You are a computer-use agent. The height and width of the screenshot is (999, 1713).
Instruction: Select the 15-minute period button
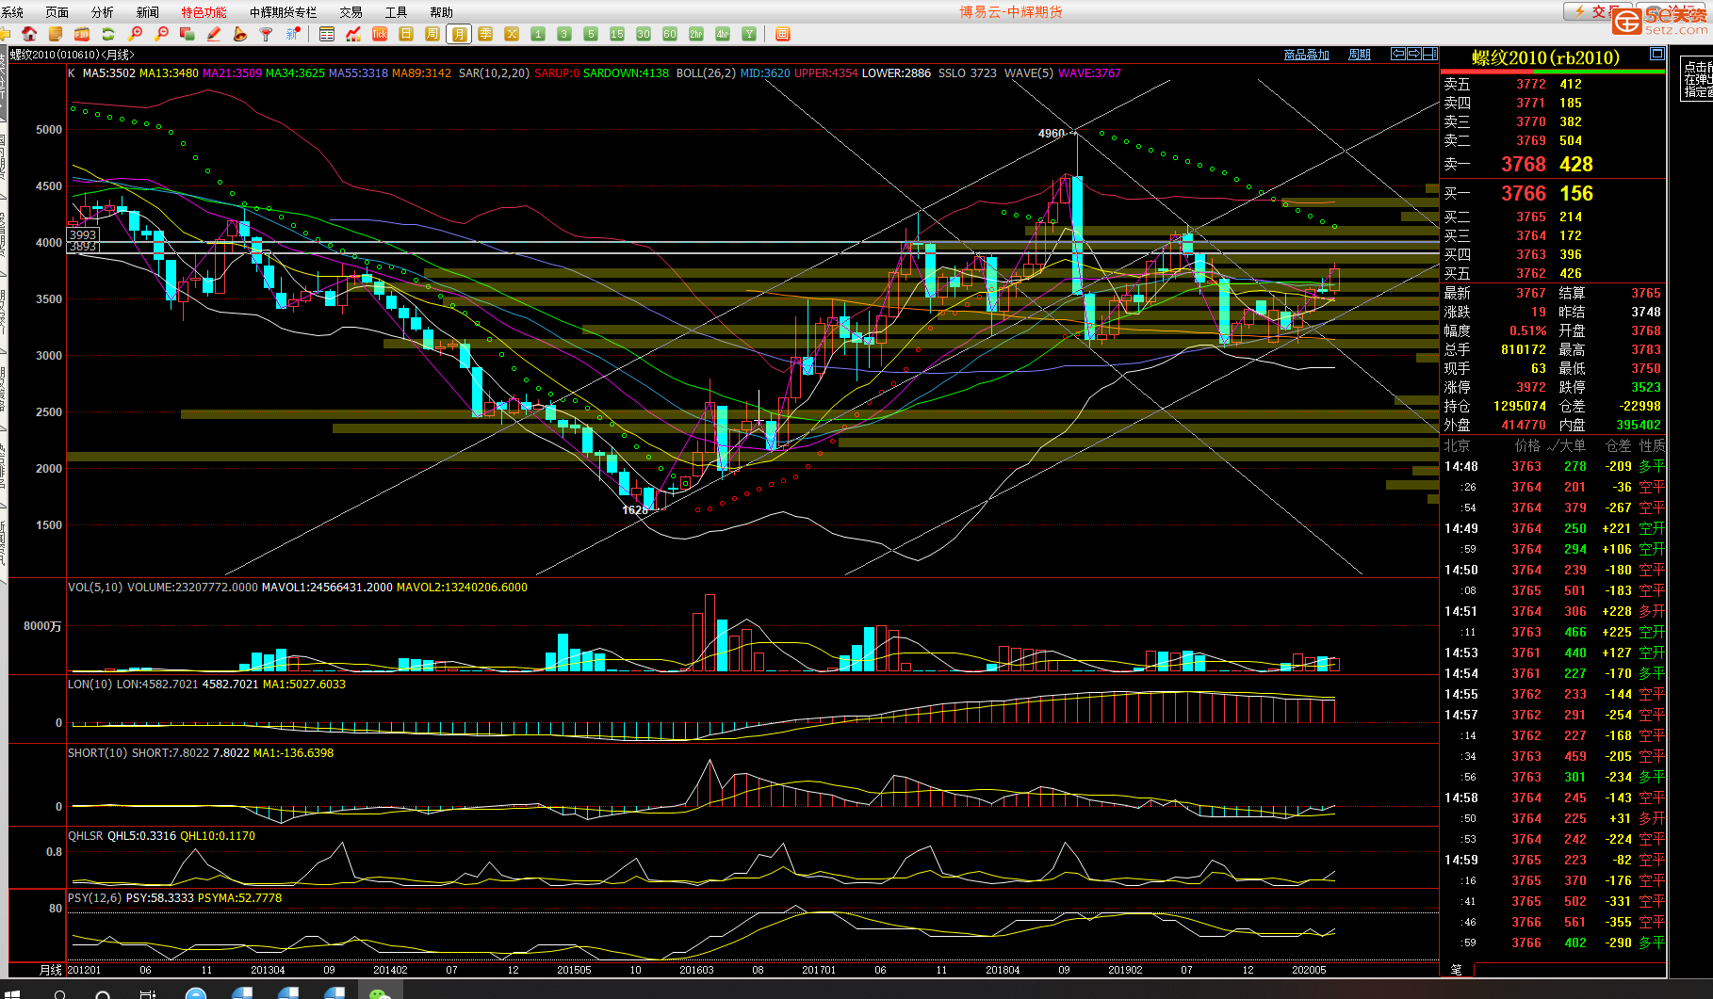617,34
